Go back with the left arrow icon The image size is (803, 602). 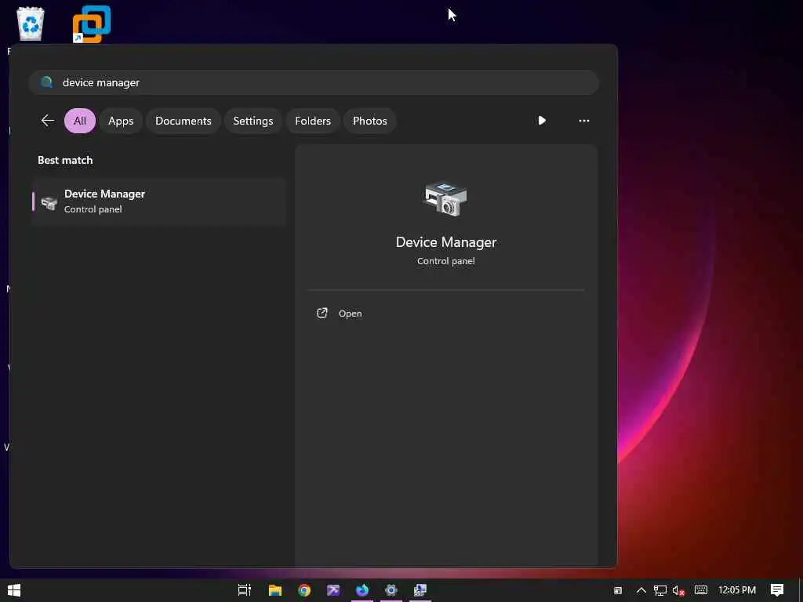pos(47,121)
